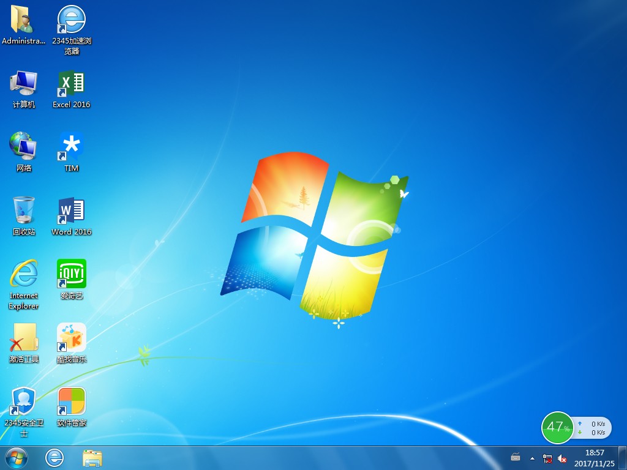
Task: Click the Show Desktop button
Action: [x=622, y=458]
